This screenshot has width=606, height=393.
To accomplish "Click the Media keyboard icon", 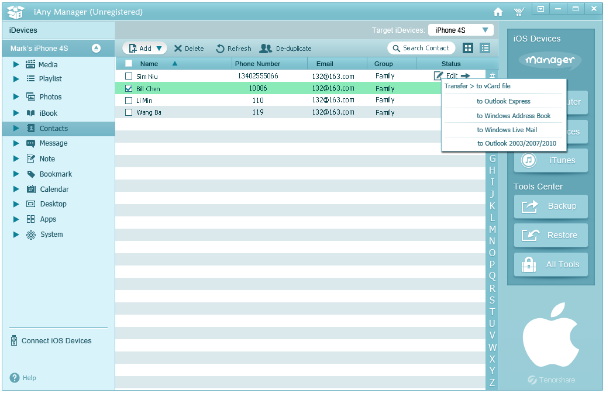I will click(x=30, y=64).
